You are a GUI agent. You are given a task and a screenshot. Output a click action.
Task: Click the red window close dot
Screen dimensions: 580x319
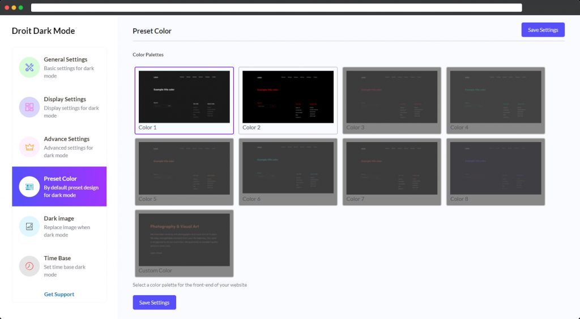click(x=7, y=7)
